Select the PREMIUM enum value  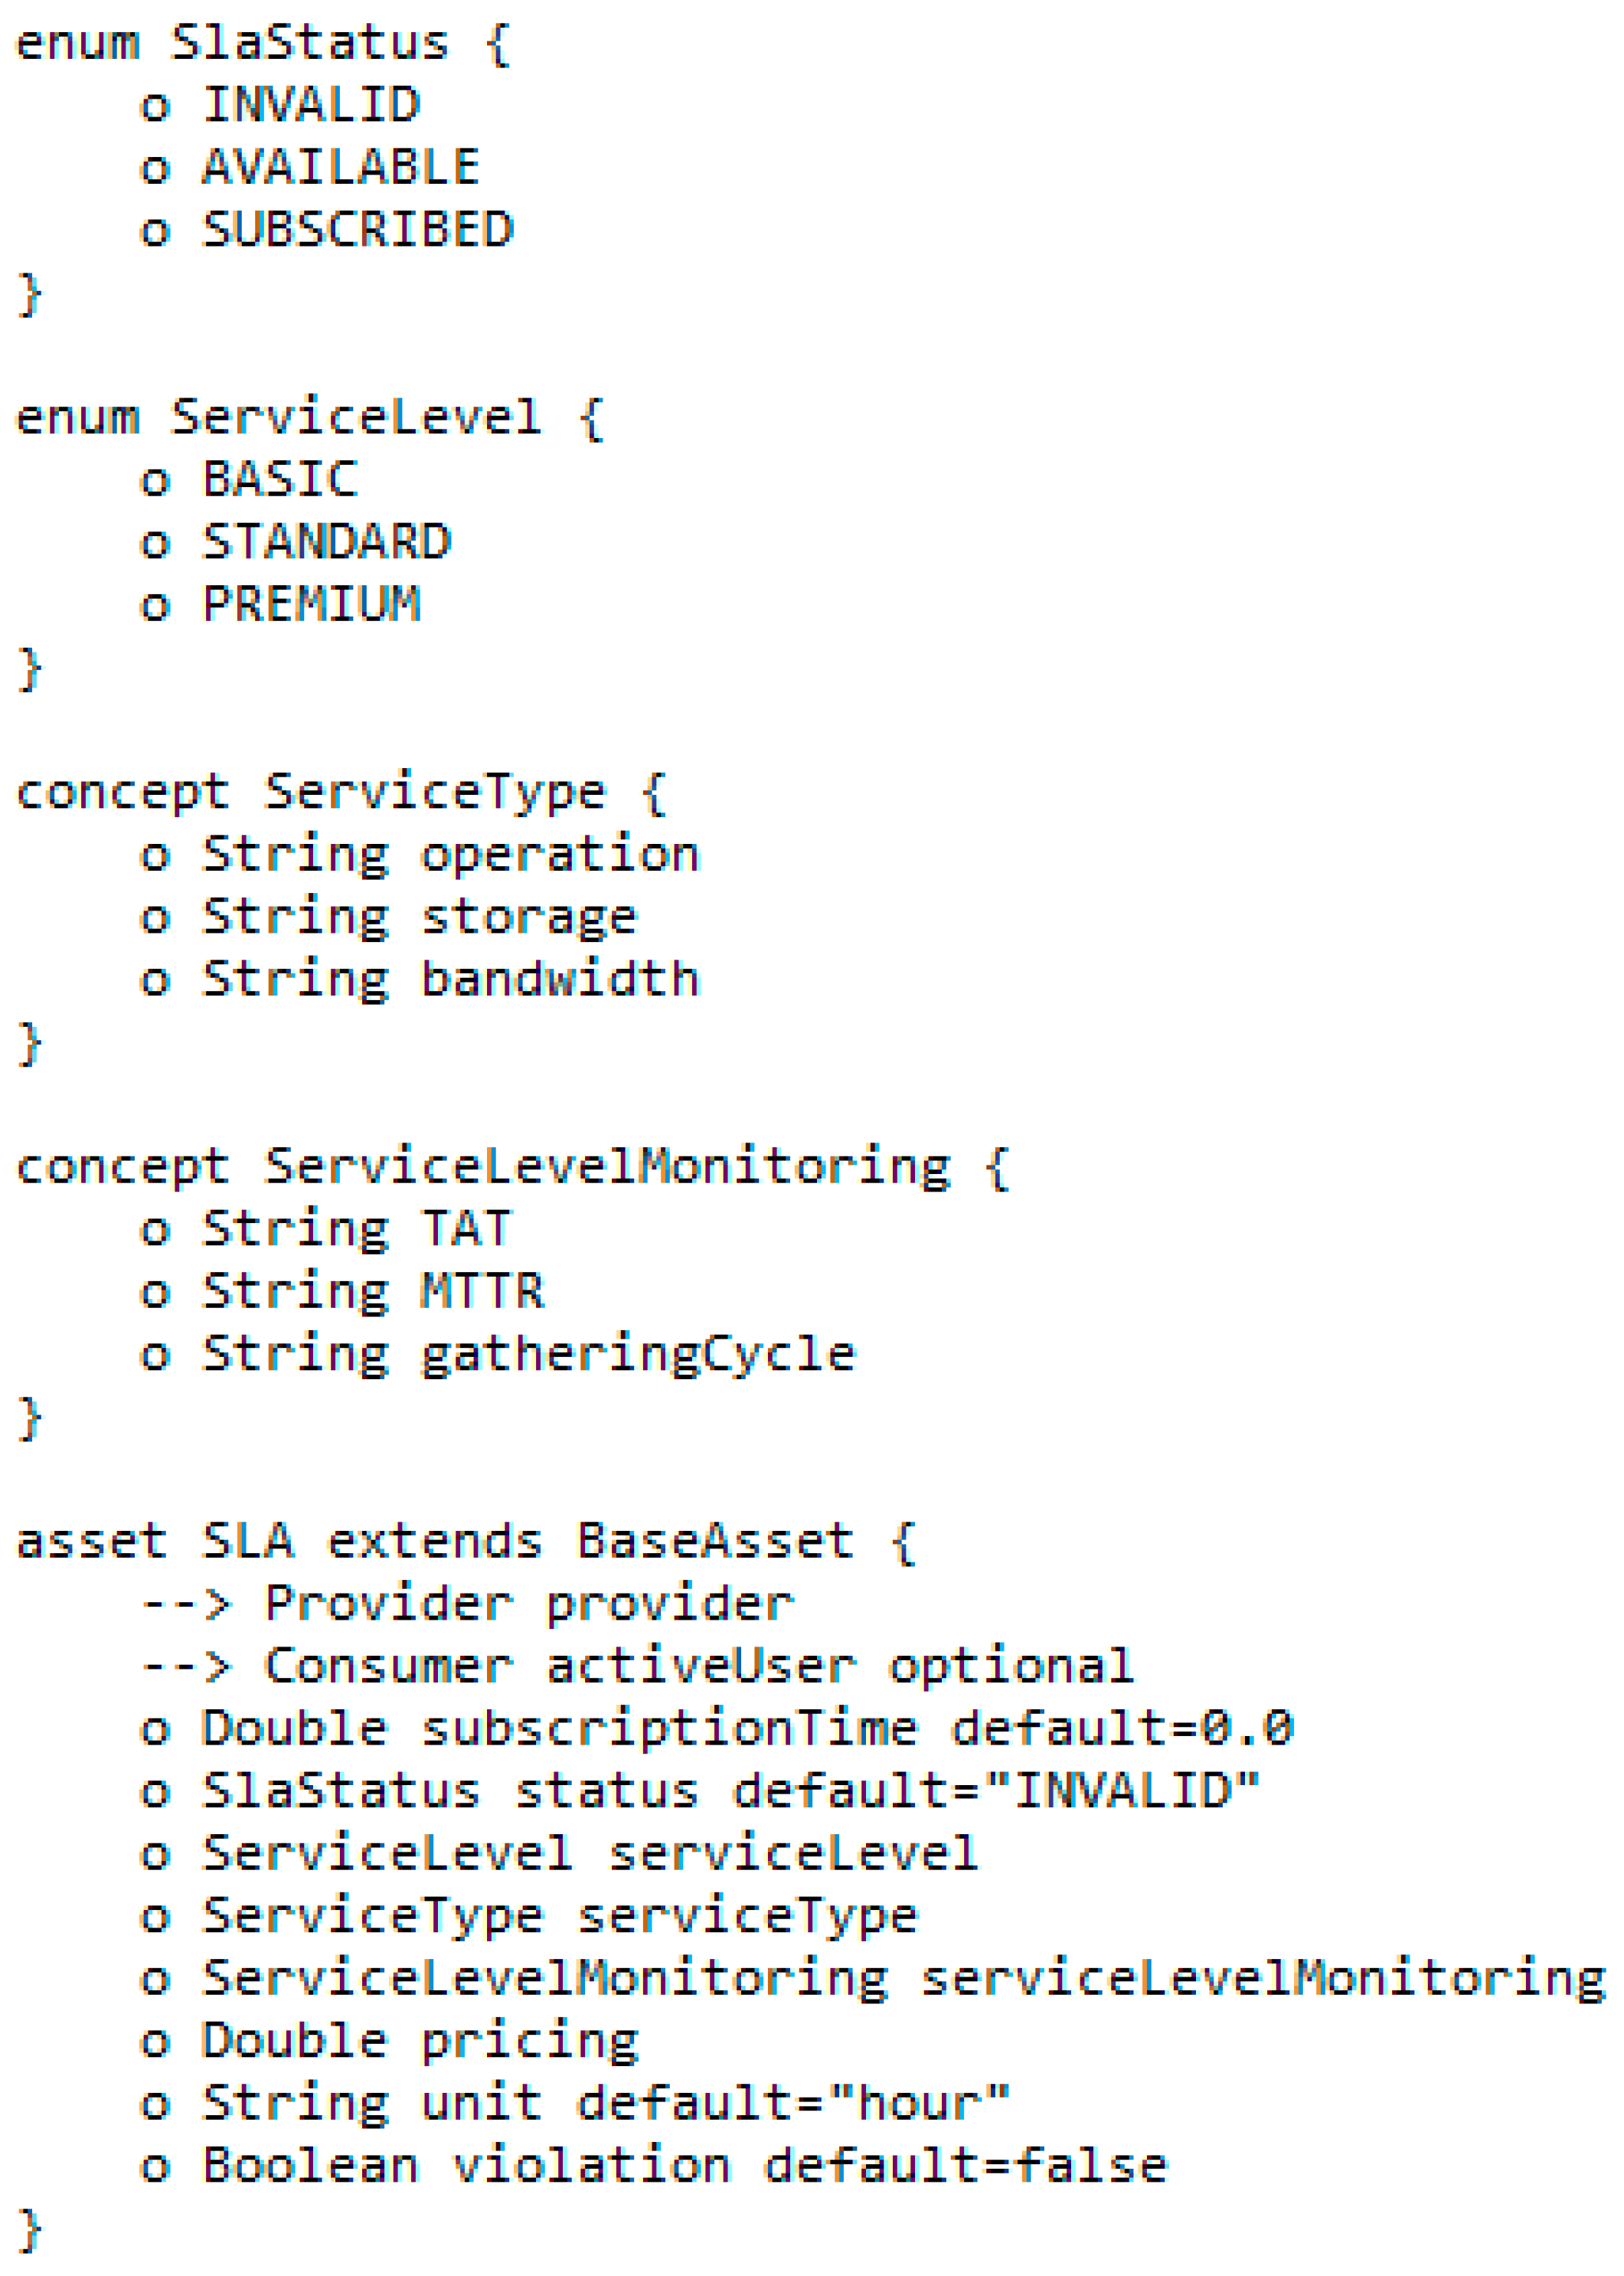[x=311, y=604]
